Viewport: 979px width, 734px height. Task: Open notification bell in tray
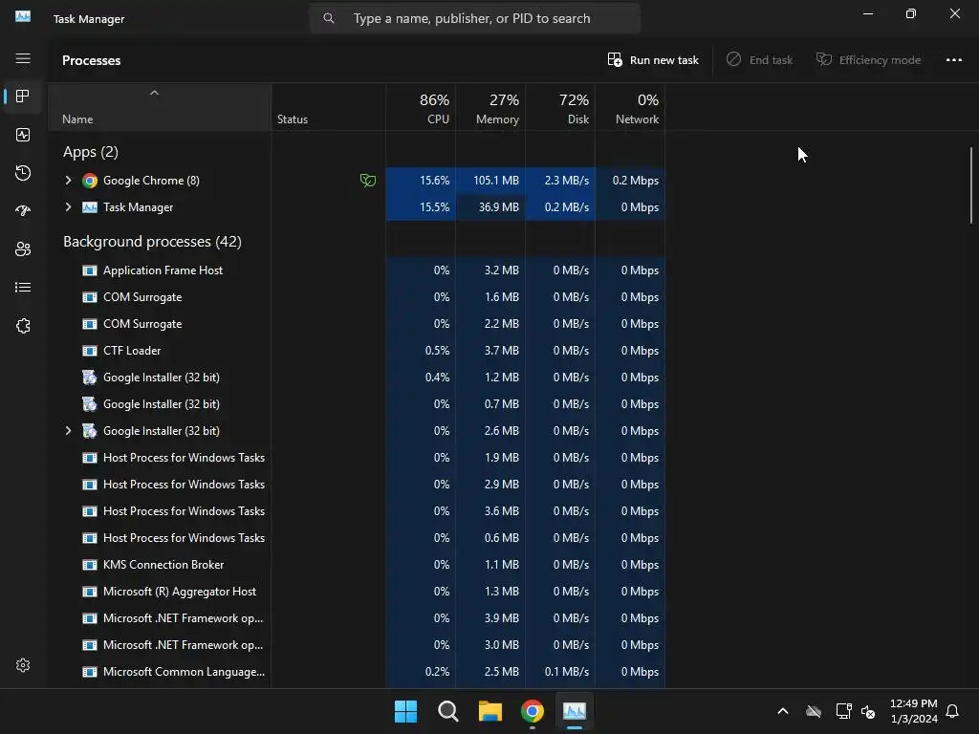952,711
